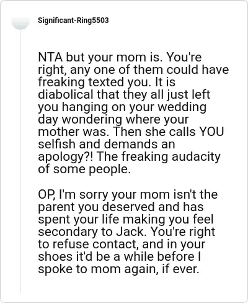Click the word "apology?!" in the comment

(66, 157)
